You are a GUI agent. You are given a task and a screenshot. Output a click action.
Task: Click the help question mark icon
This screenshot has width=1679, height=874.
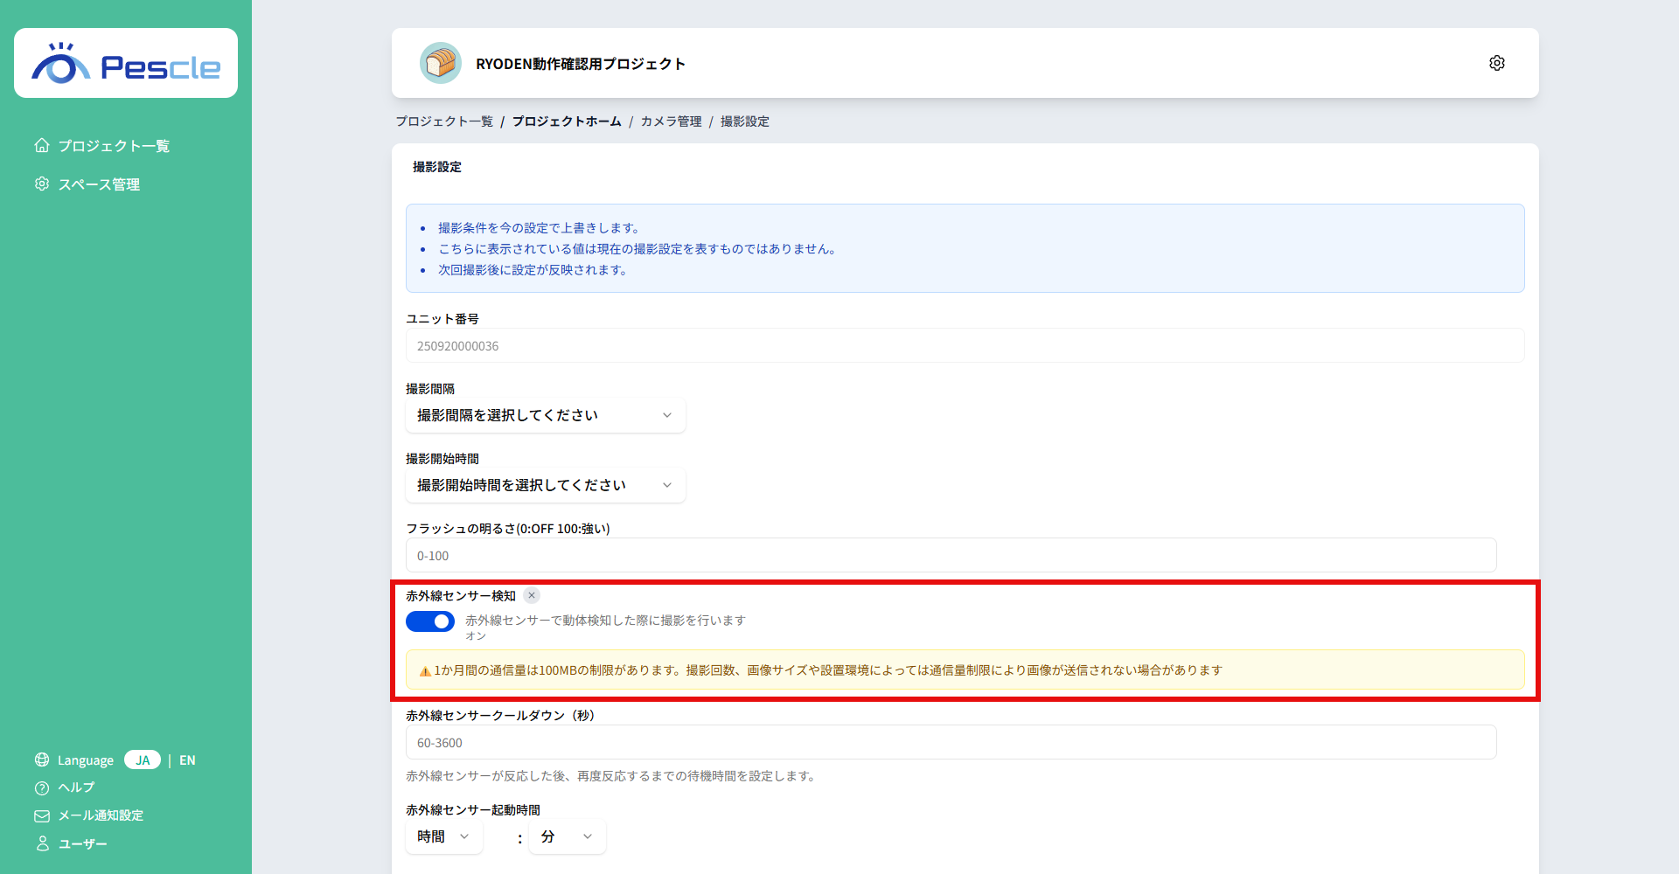tap(42, 787)
